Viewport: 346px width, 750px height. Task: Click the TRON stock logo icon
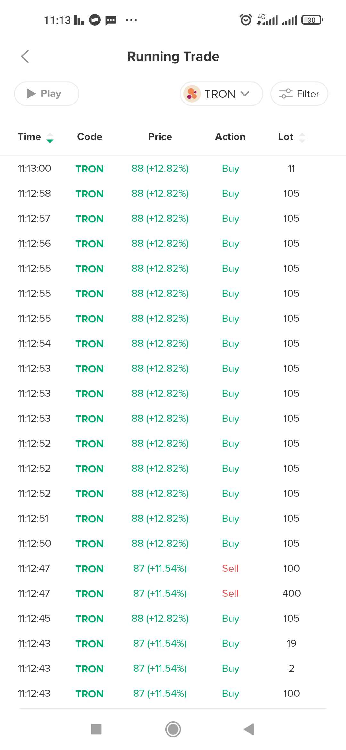tap(192, 94)
